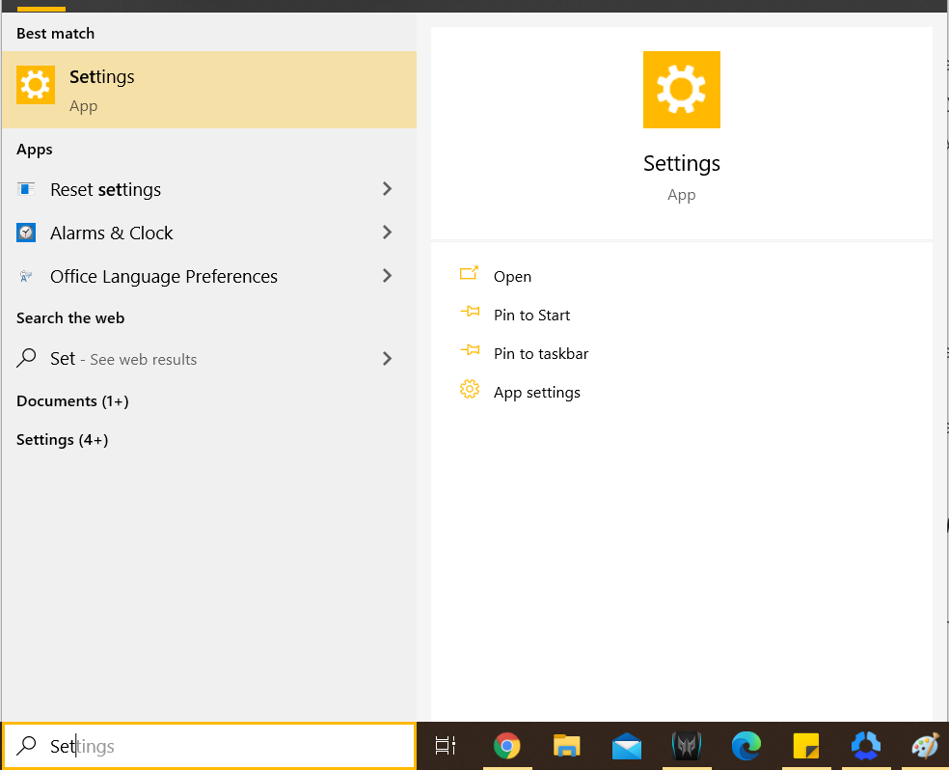949x770 pixels.
Task: Launch Microsoft Edge from the taskbar
Action: pos(746,746)
